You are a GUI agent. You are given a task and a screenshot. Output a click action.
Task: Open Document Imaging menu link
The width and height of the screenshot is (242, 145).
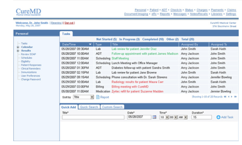pyautogui.click(x=136, y=14)
